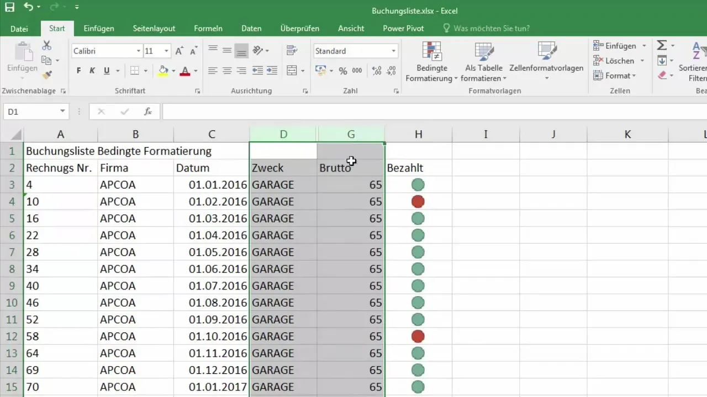Select column H header

click(x=419, y=135)
